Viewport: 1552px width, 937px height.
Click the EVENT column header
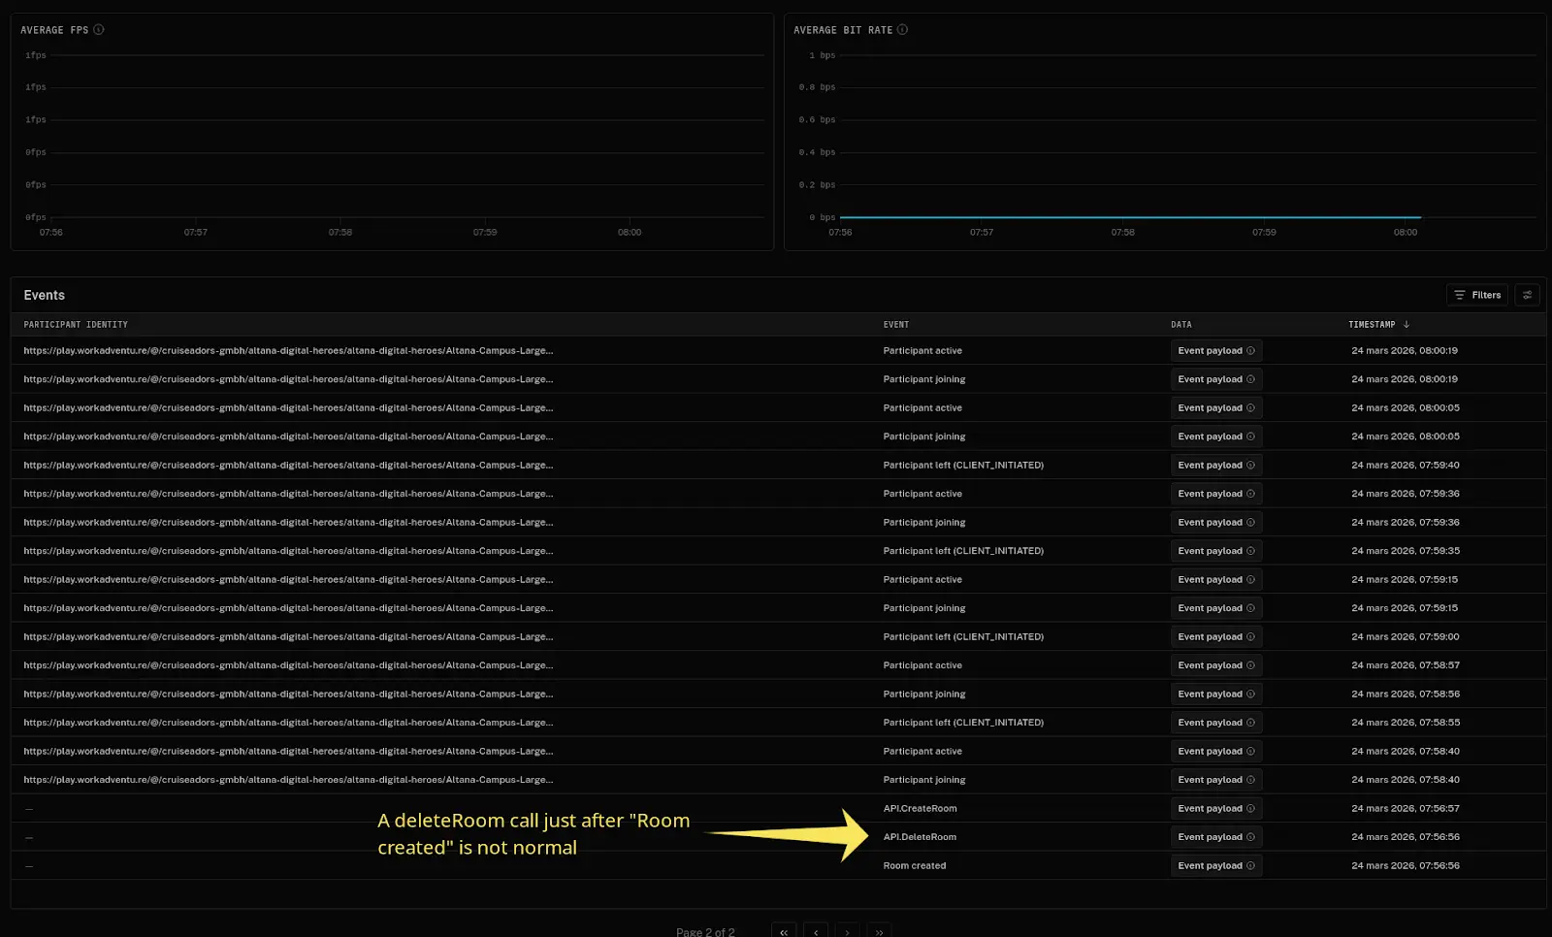(896, 325)
